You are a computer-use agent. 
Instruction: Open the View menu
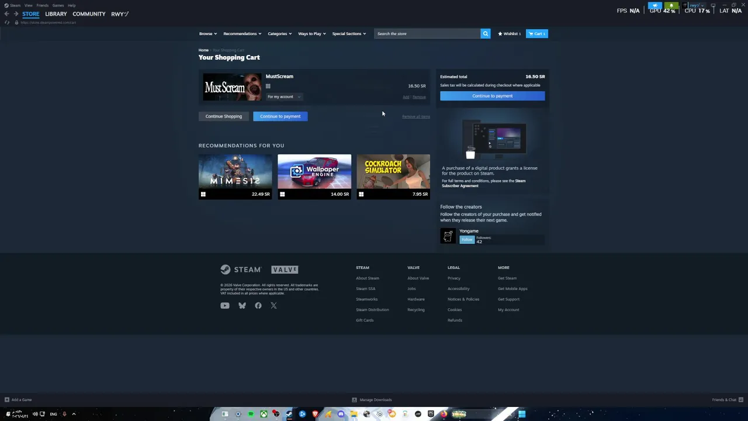pyautogui.click(x=28, y=5)
